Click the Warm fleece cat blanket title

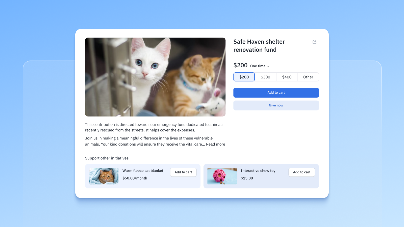[x=143, y=171]
